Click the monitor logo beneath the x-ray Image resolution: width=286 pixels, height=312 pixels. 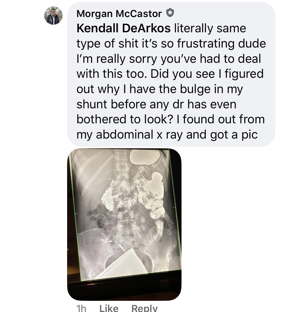[164, 284]
